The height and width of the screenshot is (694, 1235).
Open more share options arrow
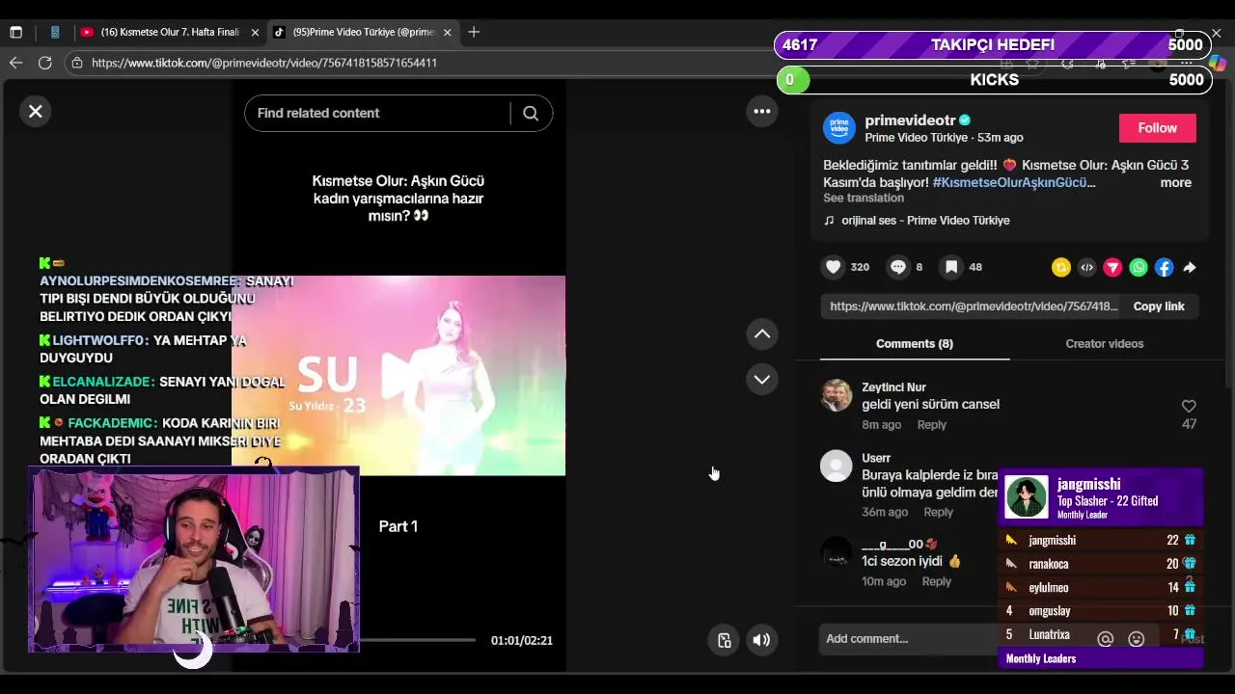tap(1190, 268)
